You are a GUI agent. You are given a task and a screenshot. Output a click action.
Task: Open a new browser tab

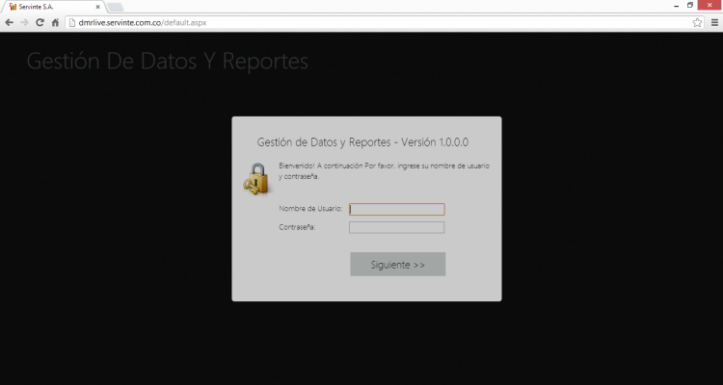point(114,7)
